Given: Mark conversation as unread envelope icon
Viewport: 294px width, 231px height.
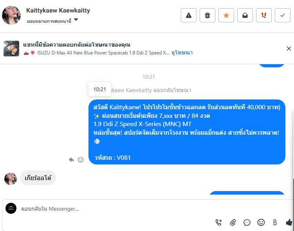Looking at the screenshot, I should point(245,15).
